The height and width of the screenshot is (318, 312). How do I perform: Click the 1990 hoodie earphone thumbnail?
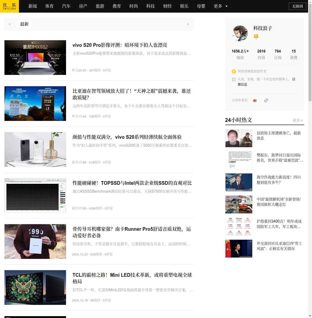35,242
